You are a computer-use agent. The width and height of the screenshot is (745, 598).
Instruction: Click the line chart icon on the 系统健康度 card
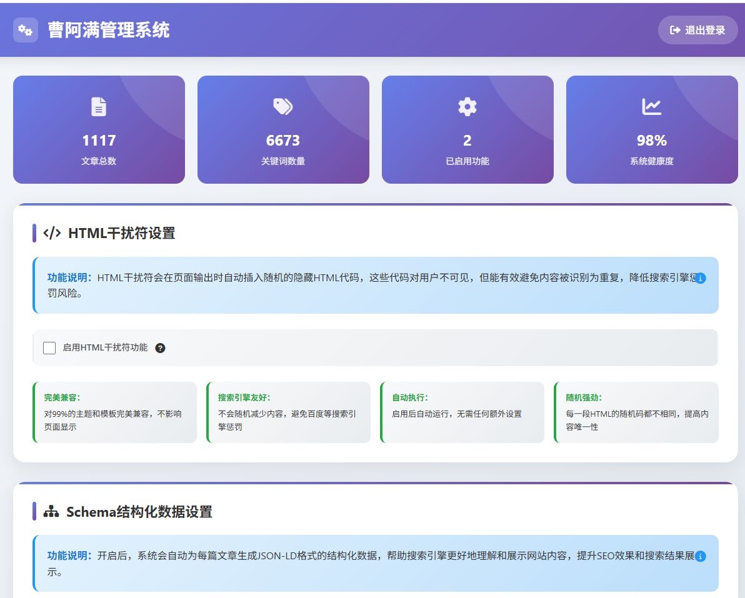point(651,106)
